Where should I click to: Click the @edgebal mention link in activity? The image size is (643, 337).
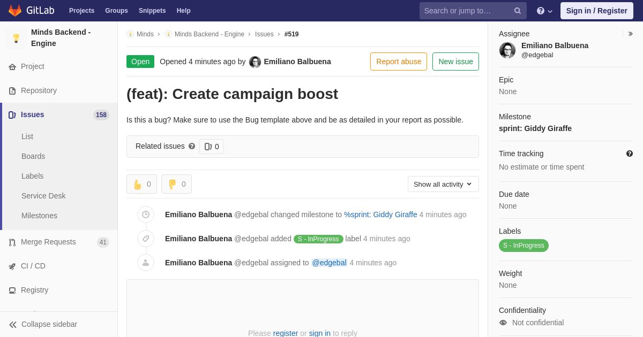[330, 263]
